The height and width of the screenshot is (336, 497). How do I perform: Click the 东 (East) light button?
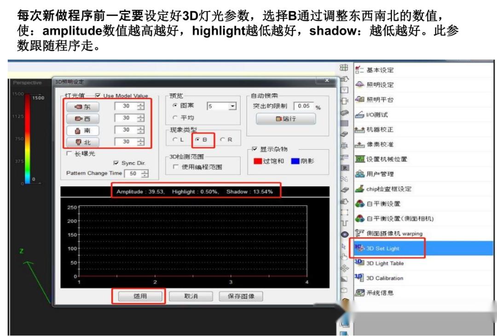pos(83,107)
